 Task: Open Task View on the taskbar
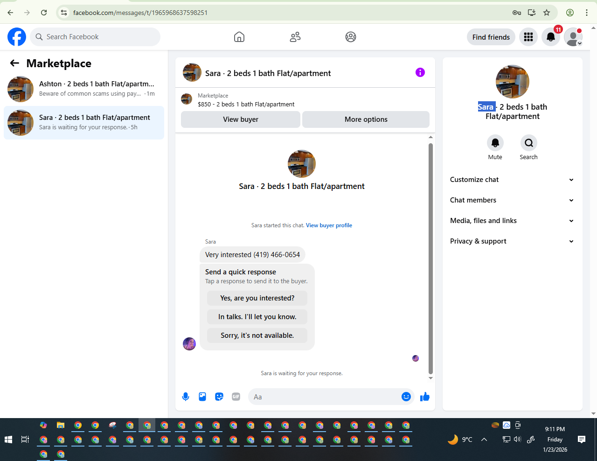[x=25, y=440]
